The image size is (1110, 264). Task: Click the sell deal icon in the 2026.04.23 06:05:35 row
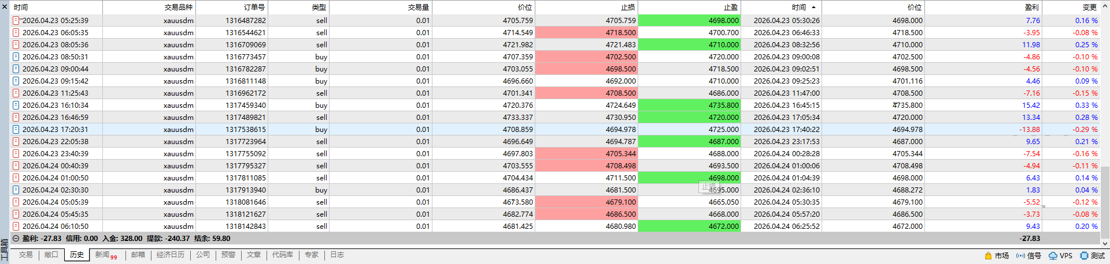pyautogui.click(x=16, y=33)
